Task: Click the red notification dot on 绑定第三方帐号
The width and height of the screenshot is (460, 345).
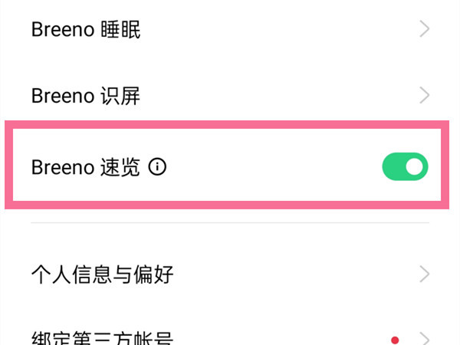Action: click(x=395, y=339)
